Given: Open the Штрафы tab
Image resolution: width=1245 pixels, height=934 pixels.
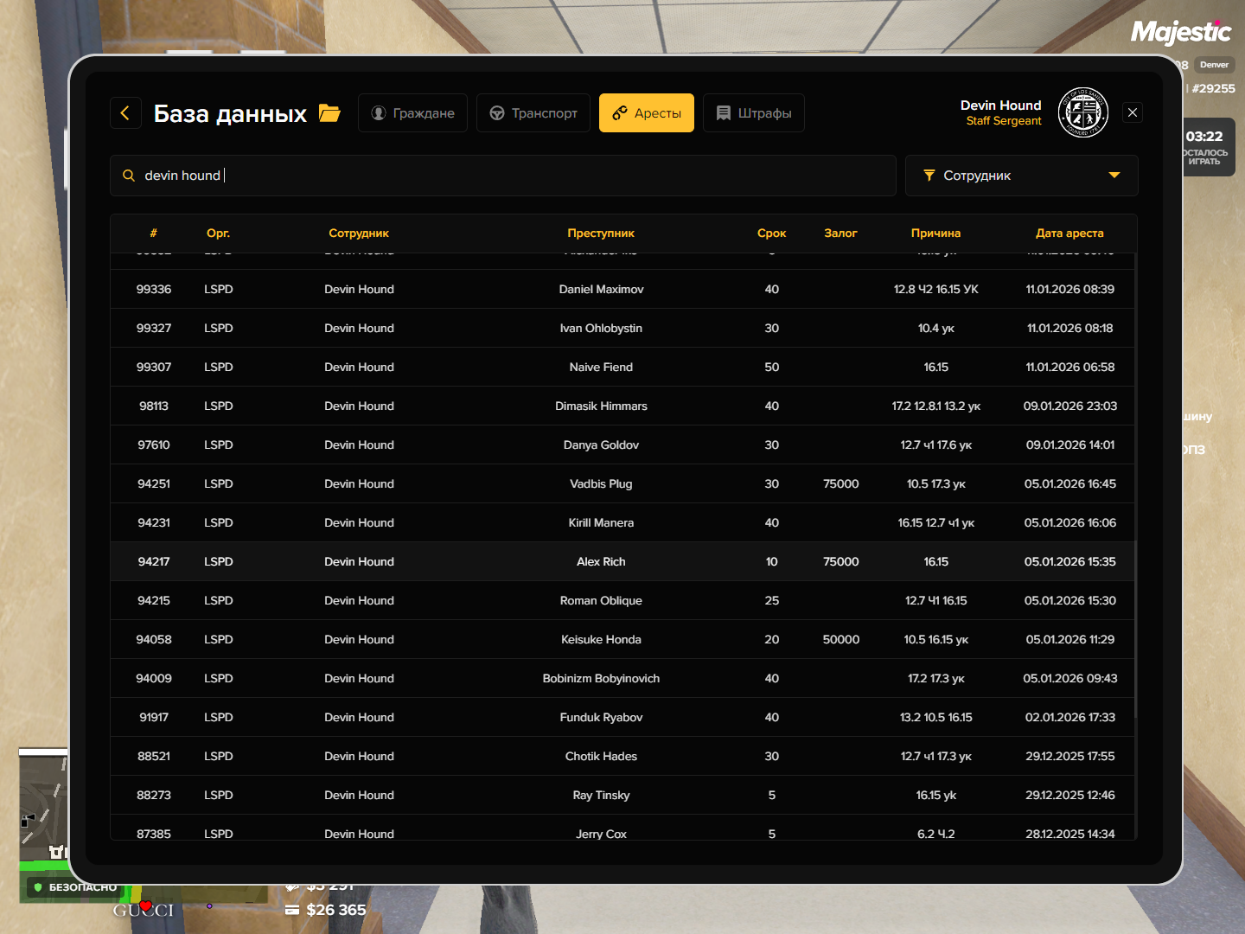Looking at the screenshot, I should (754, 113).
